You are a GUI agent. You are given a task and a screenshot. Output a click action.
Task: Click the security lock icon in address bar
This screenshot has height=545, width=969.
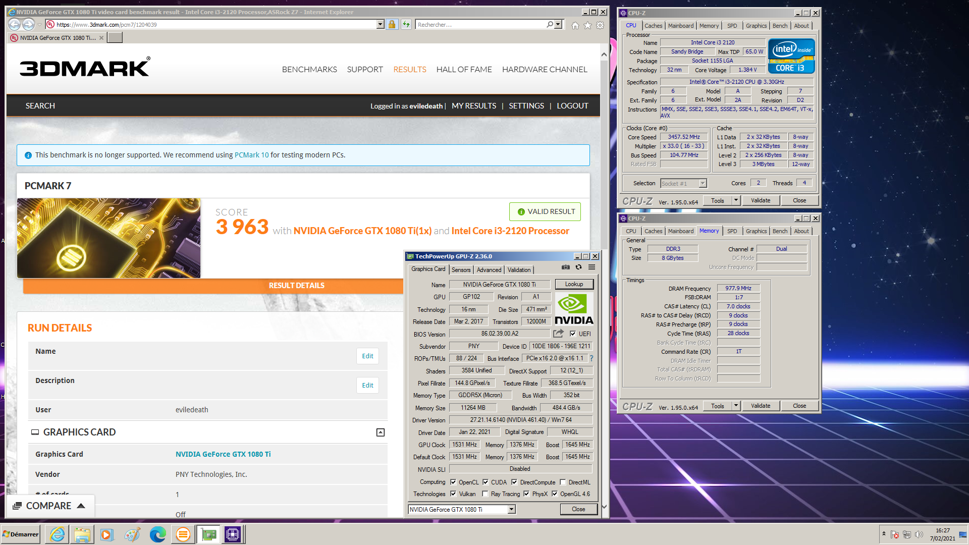coord(392,24)
